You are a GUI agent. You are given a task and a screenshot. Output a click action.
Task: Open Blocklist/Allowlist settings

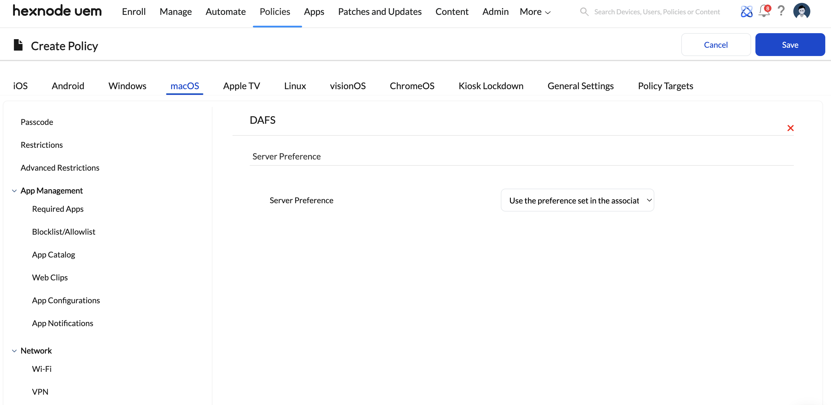point(64,232)
